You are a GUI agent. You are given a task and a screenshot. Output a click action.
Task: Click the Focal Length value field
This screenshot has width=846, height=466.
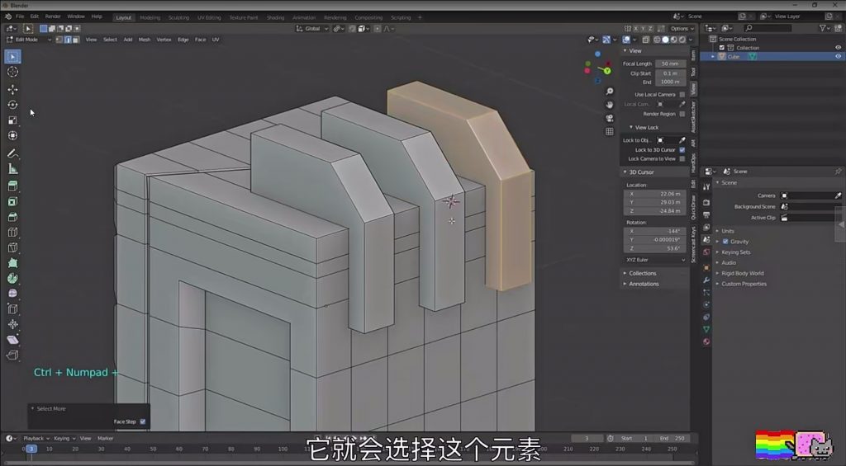[x=669, y=64]
